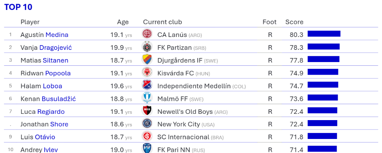This screenshot has height=153, width=382.
Task: Click the FK Partizan club crest
Action: pos(147,47)
